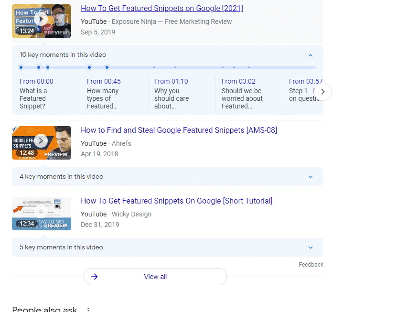Click the Wicky Design video thumbnail
The image size is (407, 312).
click(x=42, y=213)
